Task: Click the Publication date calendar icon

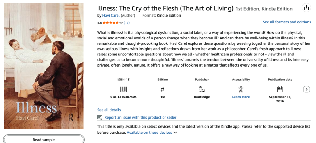Action: [280, 89]
